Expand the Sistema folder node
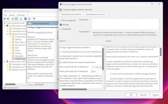The image size is (168, 104). coord(10,53)
